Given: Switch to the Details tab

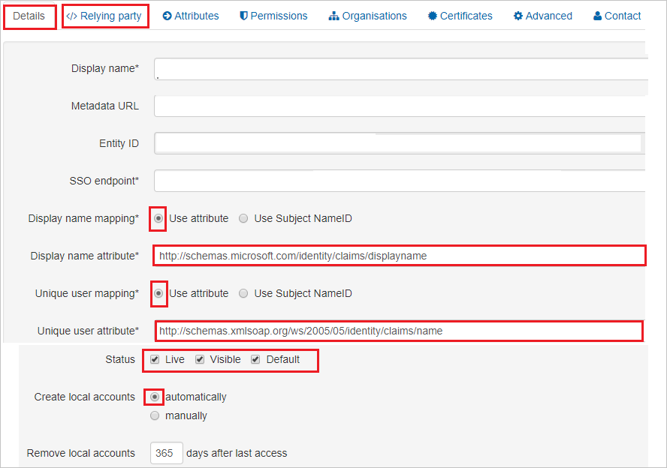Looking at the screenshot, I should (29, 15).
